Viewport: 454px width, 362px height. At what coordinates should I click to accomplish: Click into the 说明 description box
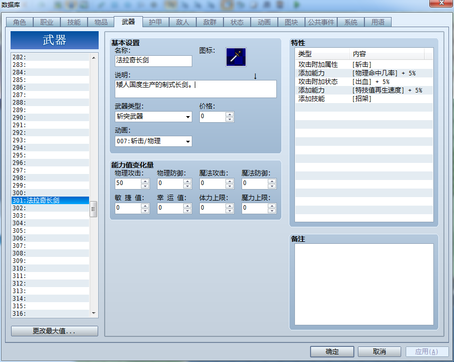195,89
